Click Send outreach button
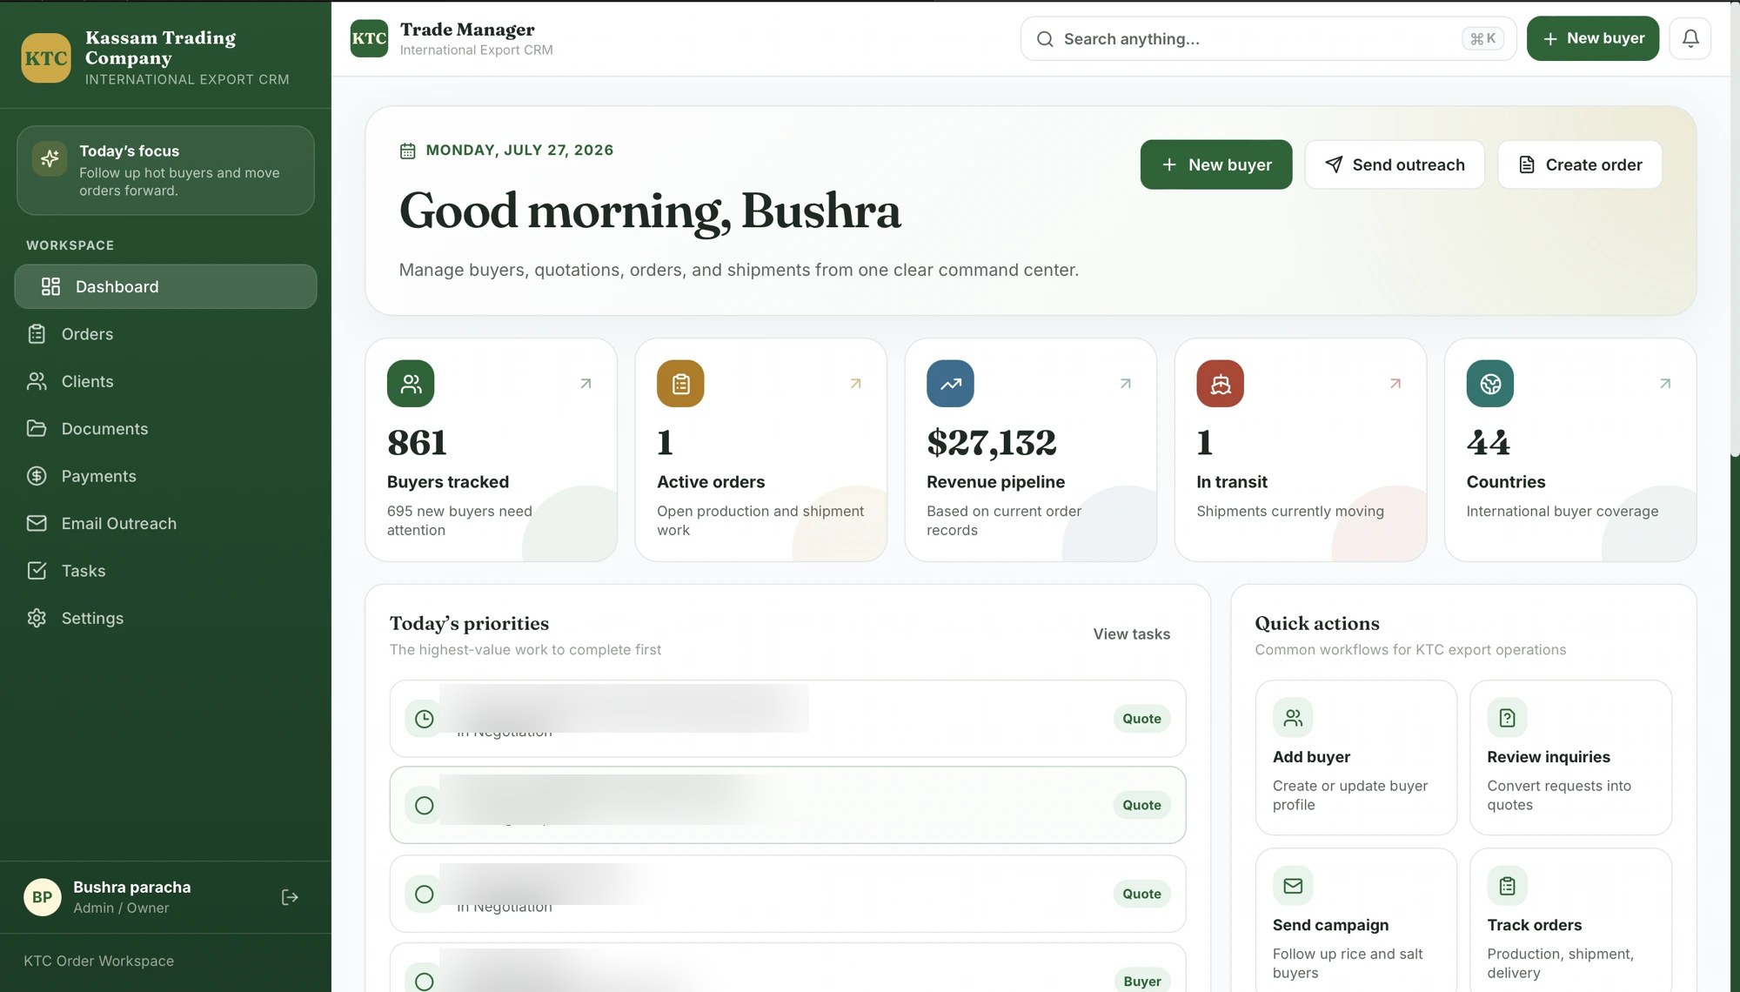 coord(1395,164)
